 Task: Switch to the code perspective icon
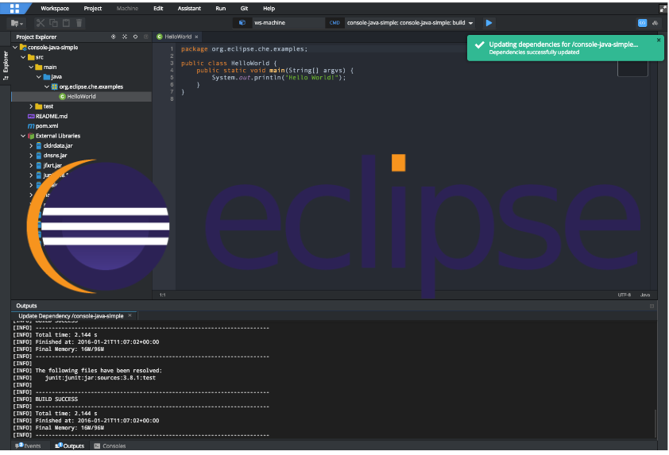pos(642,23)
